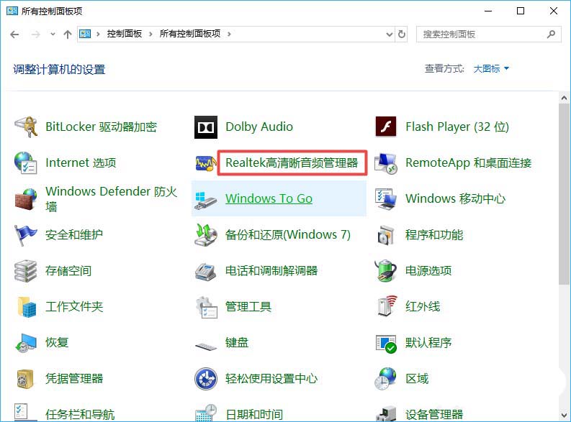Image resolution: width=571 pixels, height=422 pixels.
Task: Open the 轻松使用设置中心 text link
Action: 271,379
